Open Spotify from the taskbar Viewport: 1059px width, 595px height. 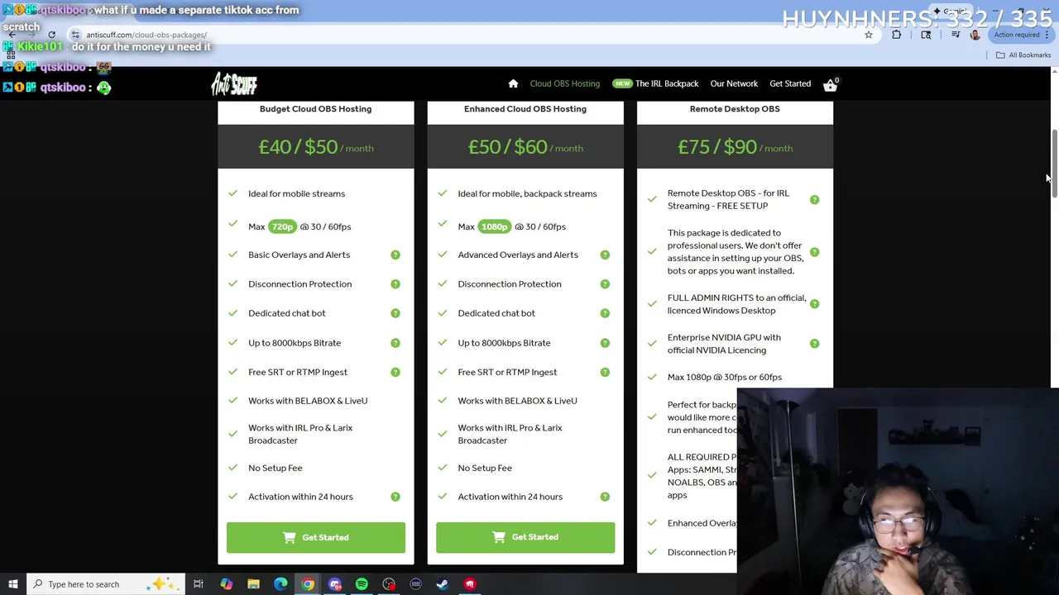(x=362, y=584)
